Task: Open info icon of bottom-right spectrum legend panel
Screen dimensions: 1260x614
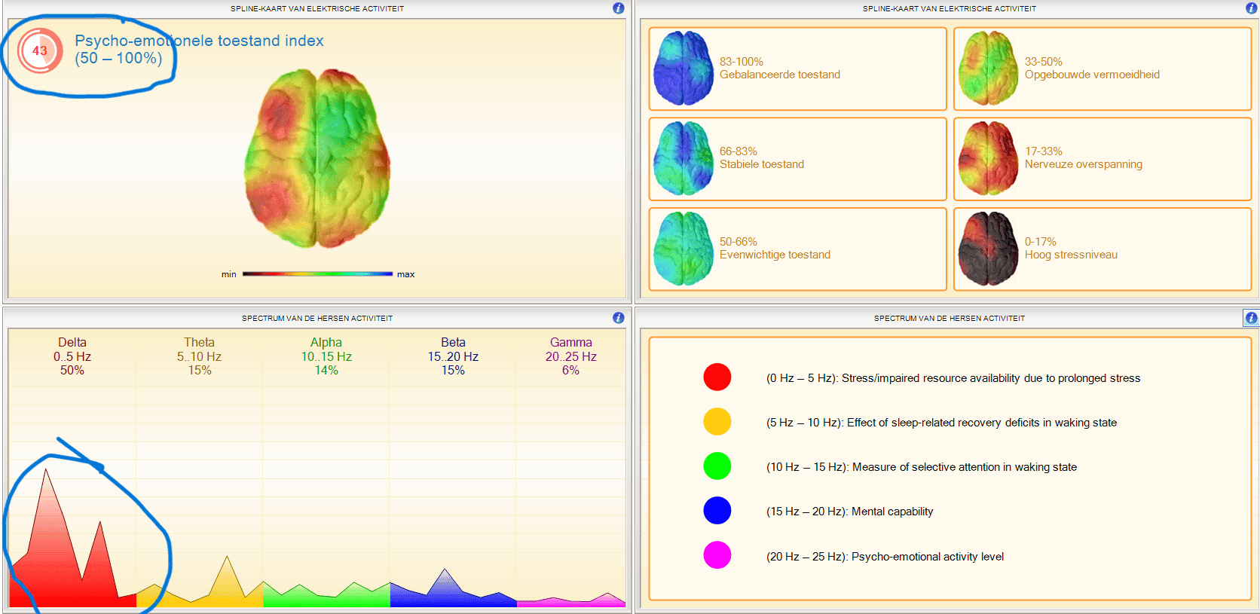Action: [1251, 318]
